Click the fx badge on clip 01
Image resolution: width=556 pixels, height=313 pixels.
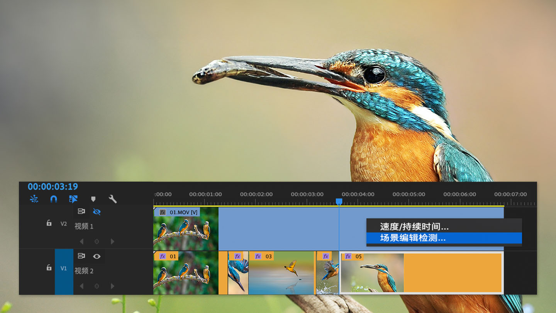(163, 256)
